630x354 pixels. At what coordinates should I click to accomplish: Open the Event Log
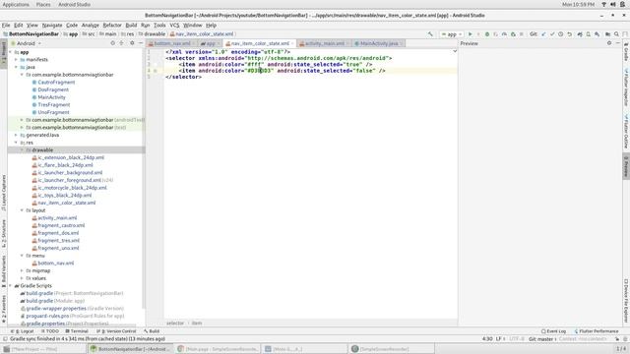(x=553, y=331)
